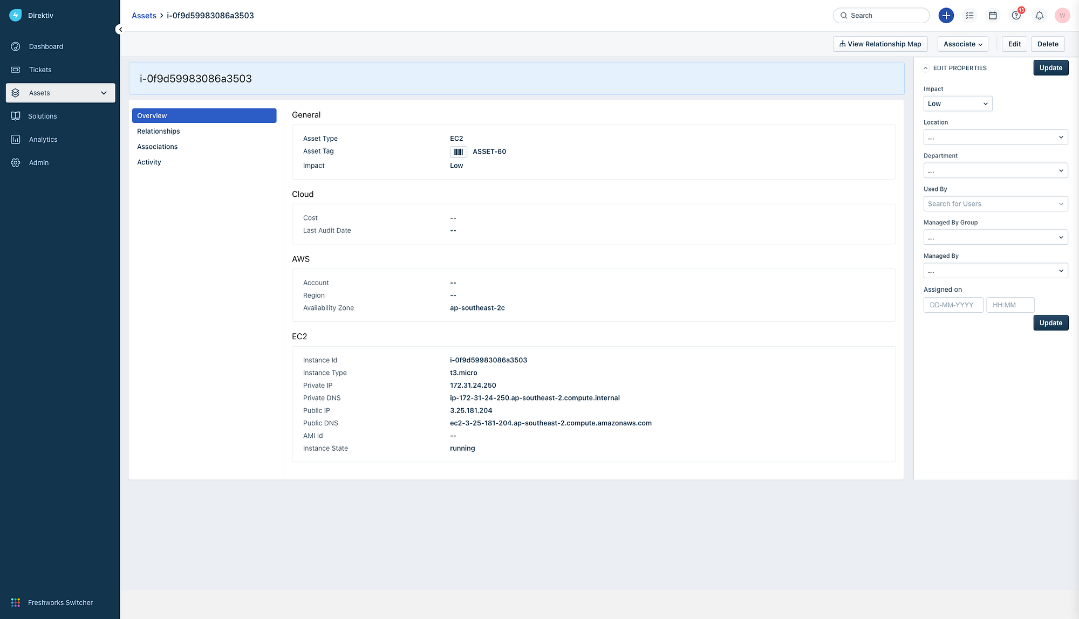1079x619 pixels.
Task: Open the help menu with notification badge
Action: point(1016,15)
